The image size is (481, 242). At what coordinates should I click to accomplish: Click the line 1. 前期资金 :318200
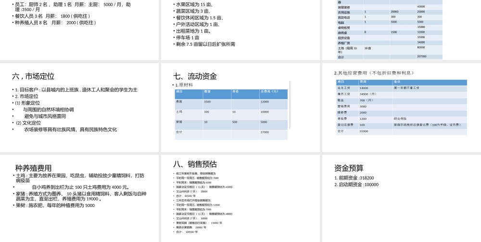[x=354, y=178]
